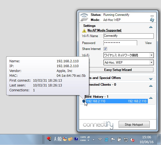Image resolution: width=161 pixels, height=145 pixels.
Task: Open the IME toolbox icon
Action: pyautogui.click(x=70, y=139)
